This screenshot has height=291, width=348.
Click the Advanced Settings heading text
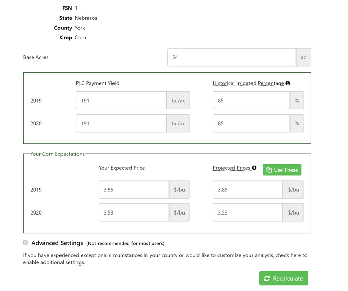coord(57,243)
